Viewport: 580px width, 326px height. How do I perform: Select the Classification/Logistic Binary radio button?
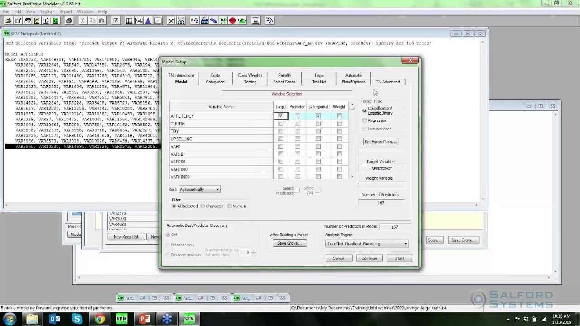[x=365, y=110]
